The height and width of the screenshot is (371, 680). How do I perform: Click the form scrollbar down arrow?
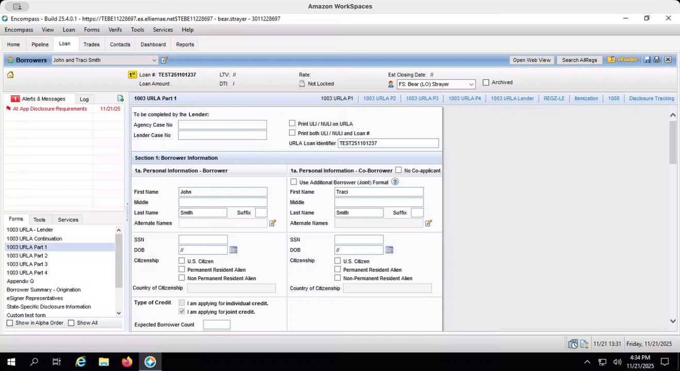point(672,321)
